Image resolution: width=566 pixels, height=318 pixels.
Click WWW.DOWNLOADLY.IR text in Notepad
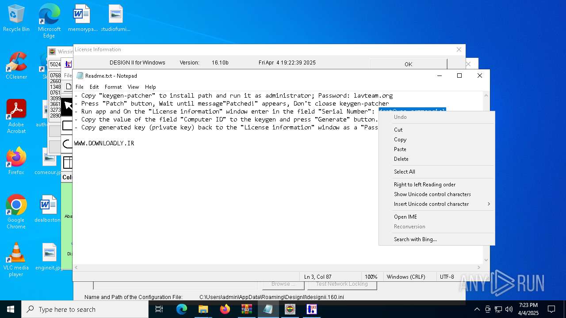pyautogui.click(x=104, y=144)
